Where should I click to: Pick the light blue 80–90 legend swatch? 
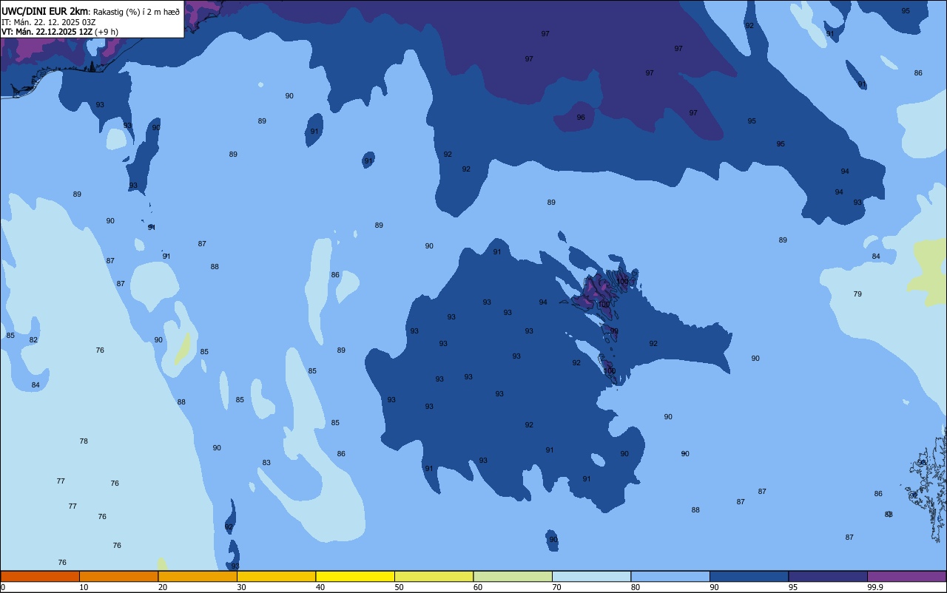coord(670,576)
